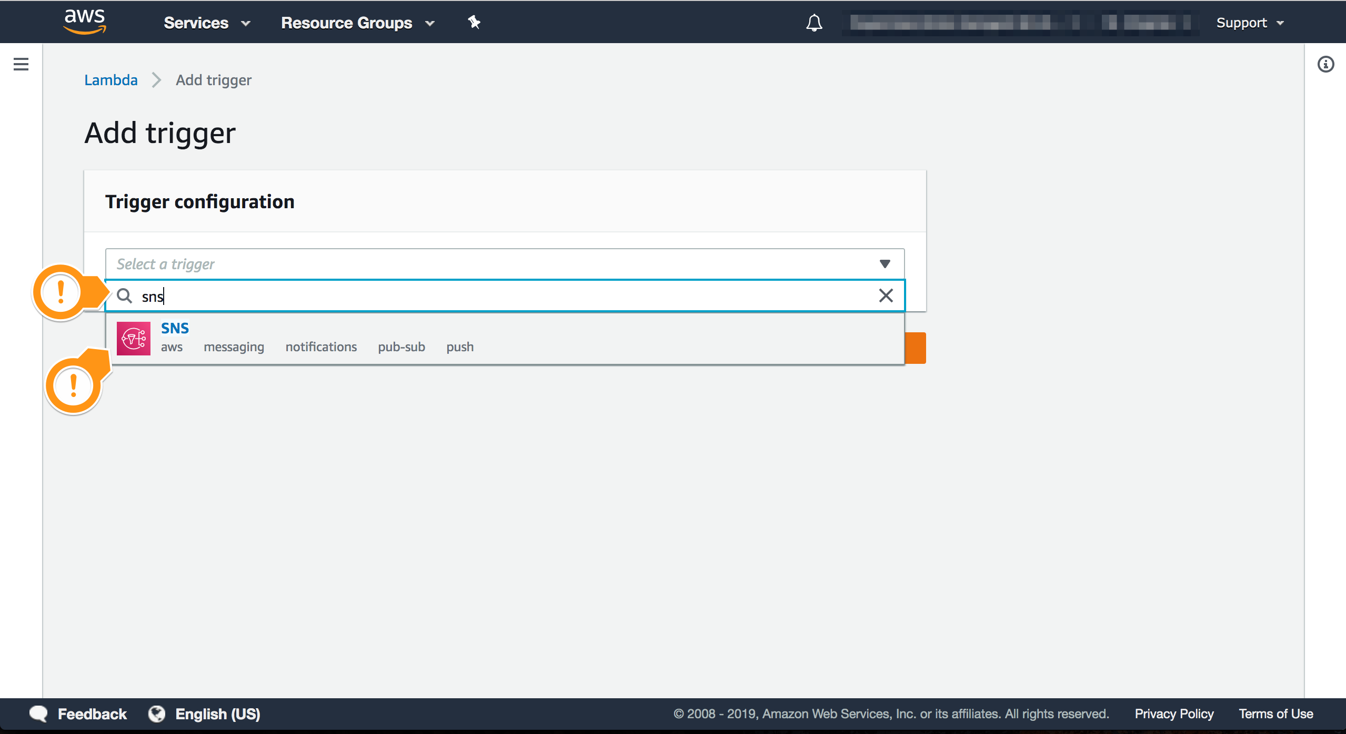
Task: Click the orange Add button
Action: [916, 348]
